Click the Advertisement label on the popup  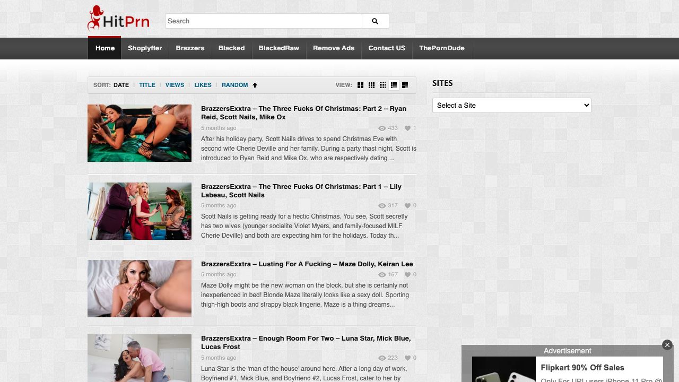pos(567,351)
